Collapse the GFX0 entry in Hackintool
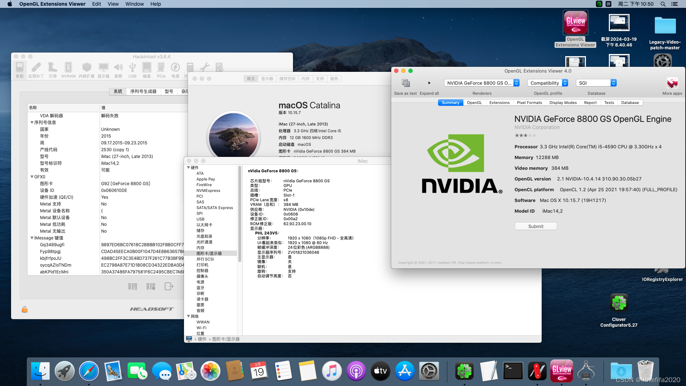 coord(32,177)
